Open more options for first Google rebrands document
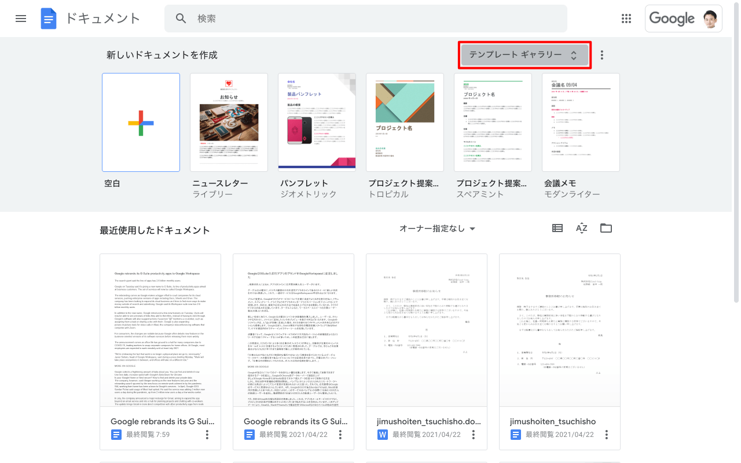This screenshot has width=741, height=463. 207,435
